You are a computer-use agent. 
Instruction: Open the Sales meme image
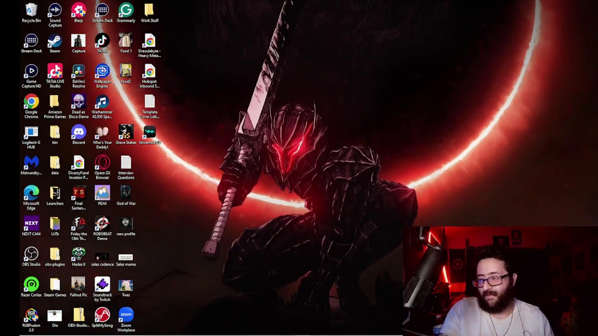click(126, 259)
